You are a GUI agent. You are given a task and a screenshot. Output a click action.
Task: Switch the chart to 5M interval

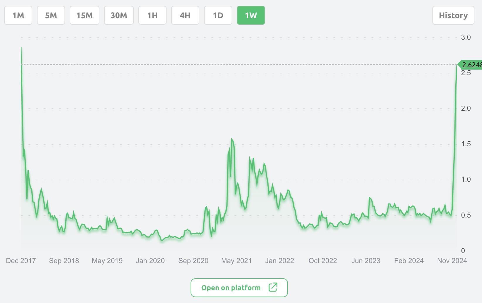(51, 15)
